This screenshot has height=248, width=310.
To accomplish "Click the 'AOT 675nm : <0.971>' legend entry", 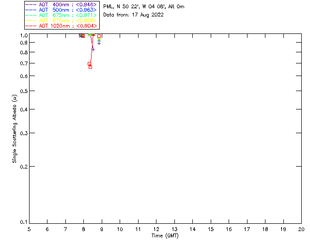I will (x=61, y=15).
